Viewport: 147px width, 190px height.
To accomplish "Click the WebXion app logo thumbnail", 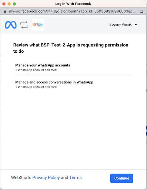I will [x=38, y=25].
